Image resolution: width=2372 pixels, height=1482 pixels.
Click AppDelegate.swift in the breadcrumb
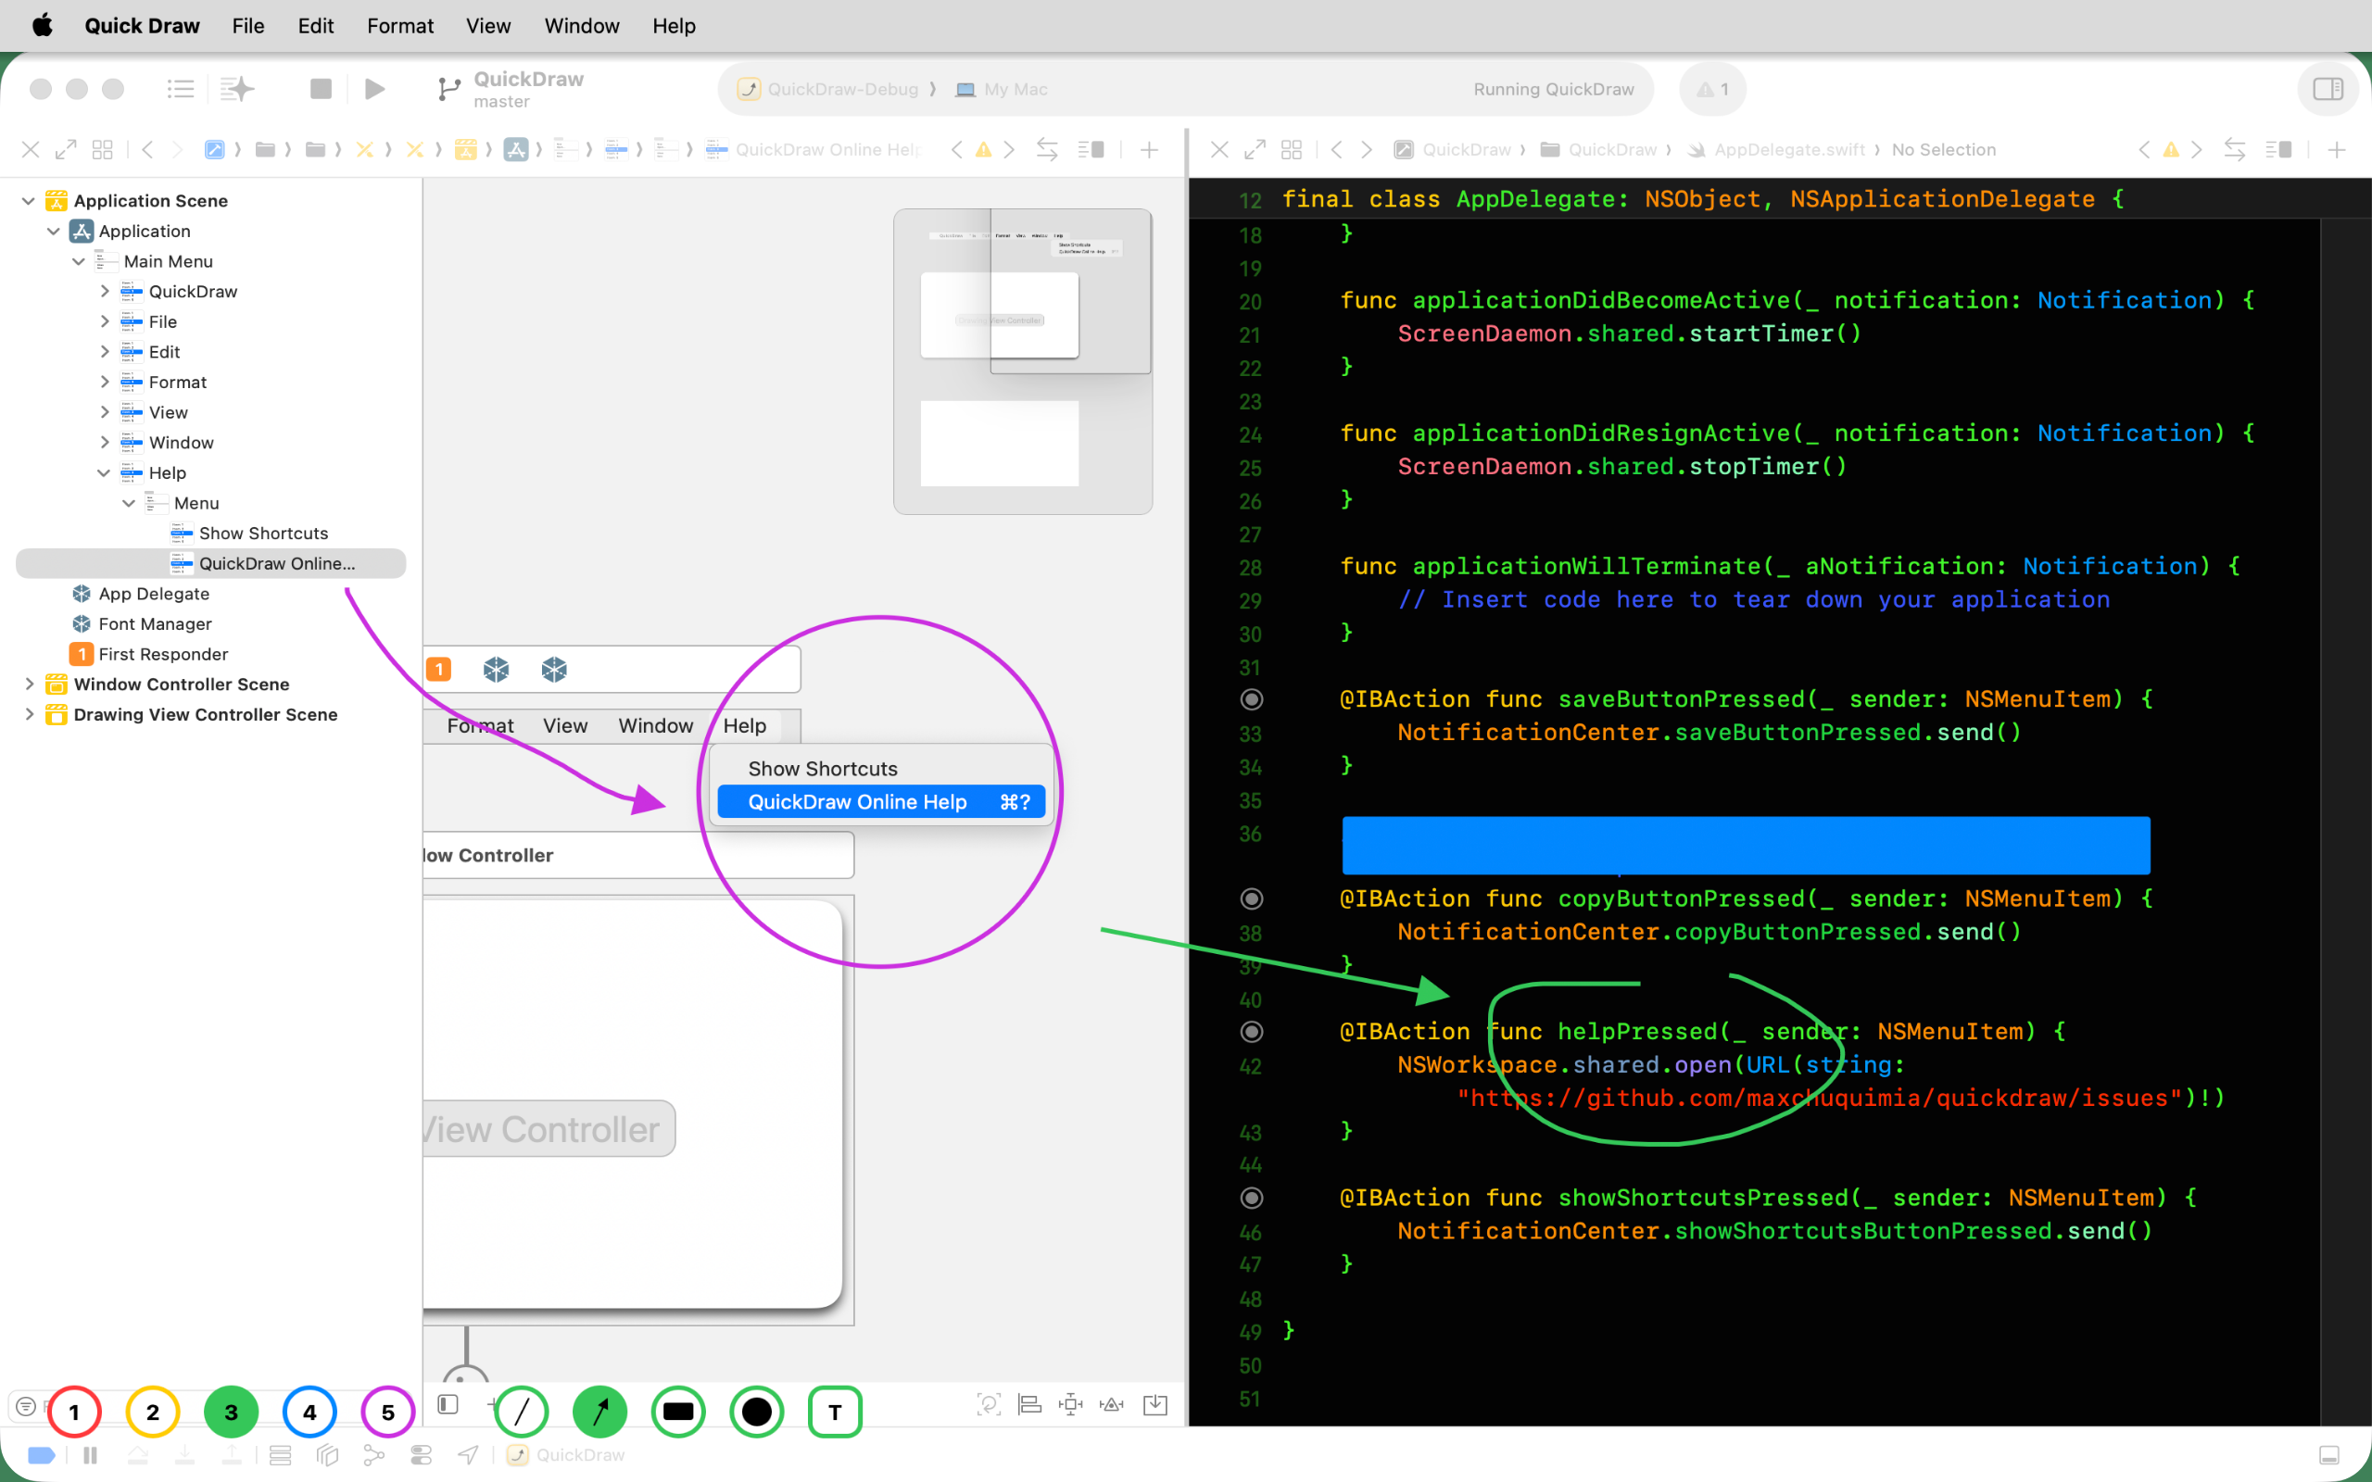click(x=1790, y=149)
